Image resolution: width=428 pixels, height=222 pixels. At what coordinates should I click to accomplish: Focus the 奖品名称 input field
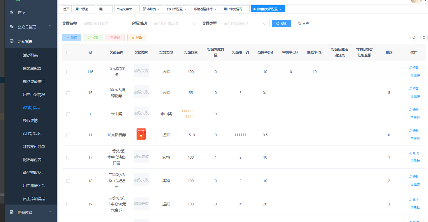point(105,23)
